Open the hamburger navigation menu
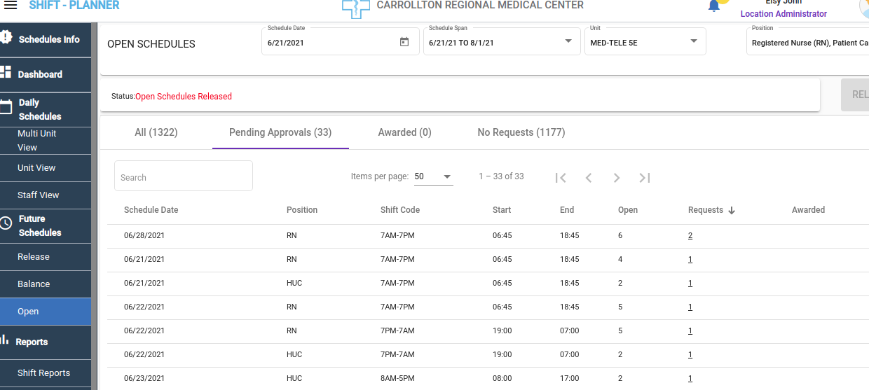The image size is (869, 390). click(11, 6)
